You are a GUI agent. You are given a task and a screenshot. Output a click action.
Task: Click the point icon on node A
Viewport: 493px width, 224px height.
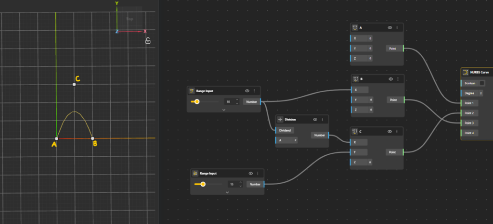[x=355, y=27]
